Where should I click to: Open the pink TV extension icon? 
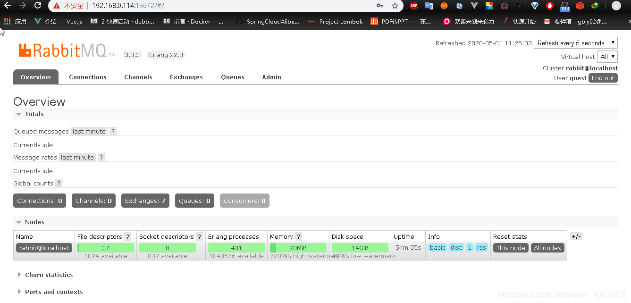coord(505,6)
